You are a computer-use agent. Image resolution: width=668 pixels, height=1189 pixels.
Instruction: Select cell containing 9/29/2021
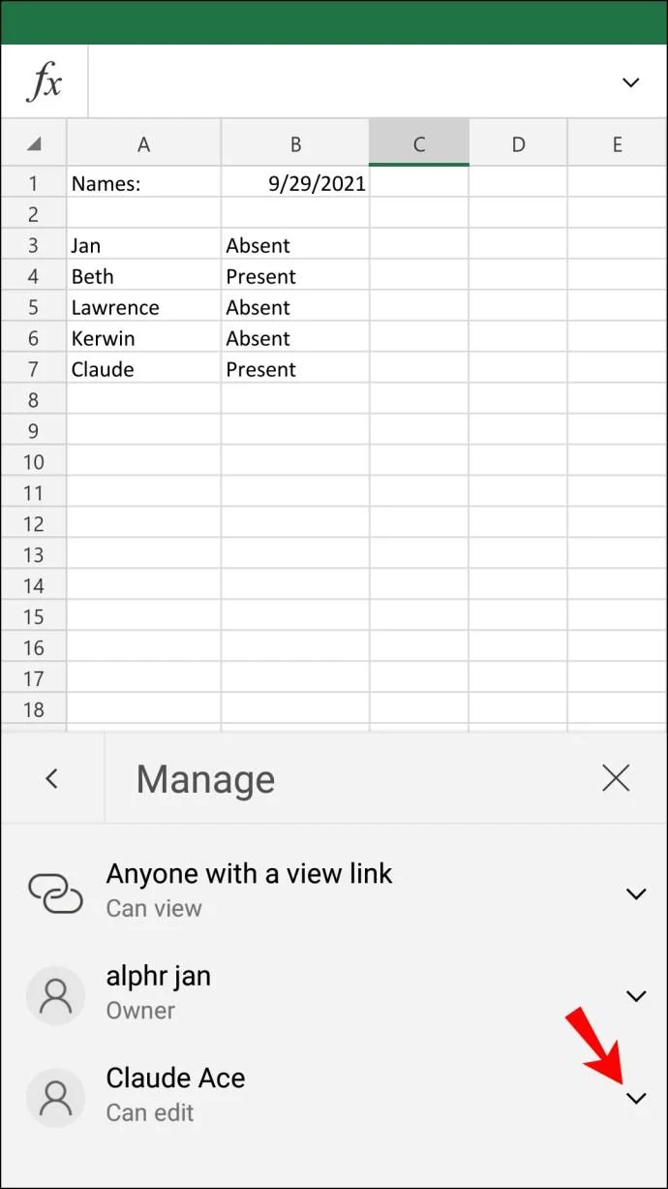[295, 183]
